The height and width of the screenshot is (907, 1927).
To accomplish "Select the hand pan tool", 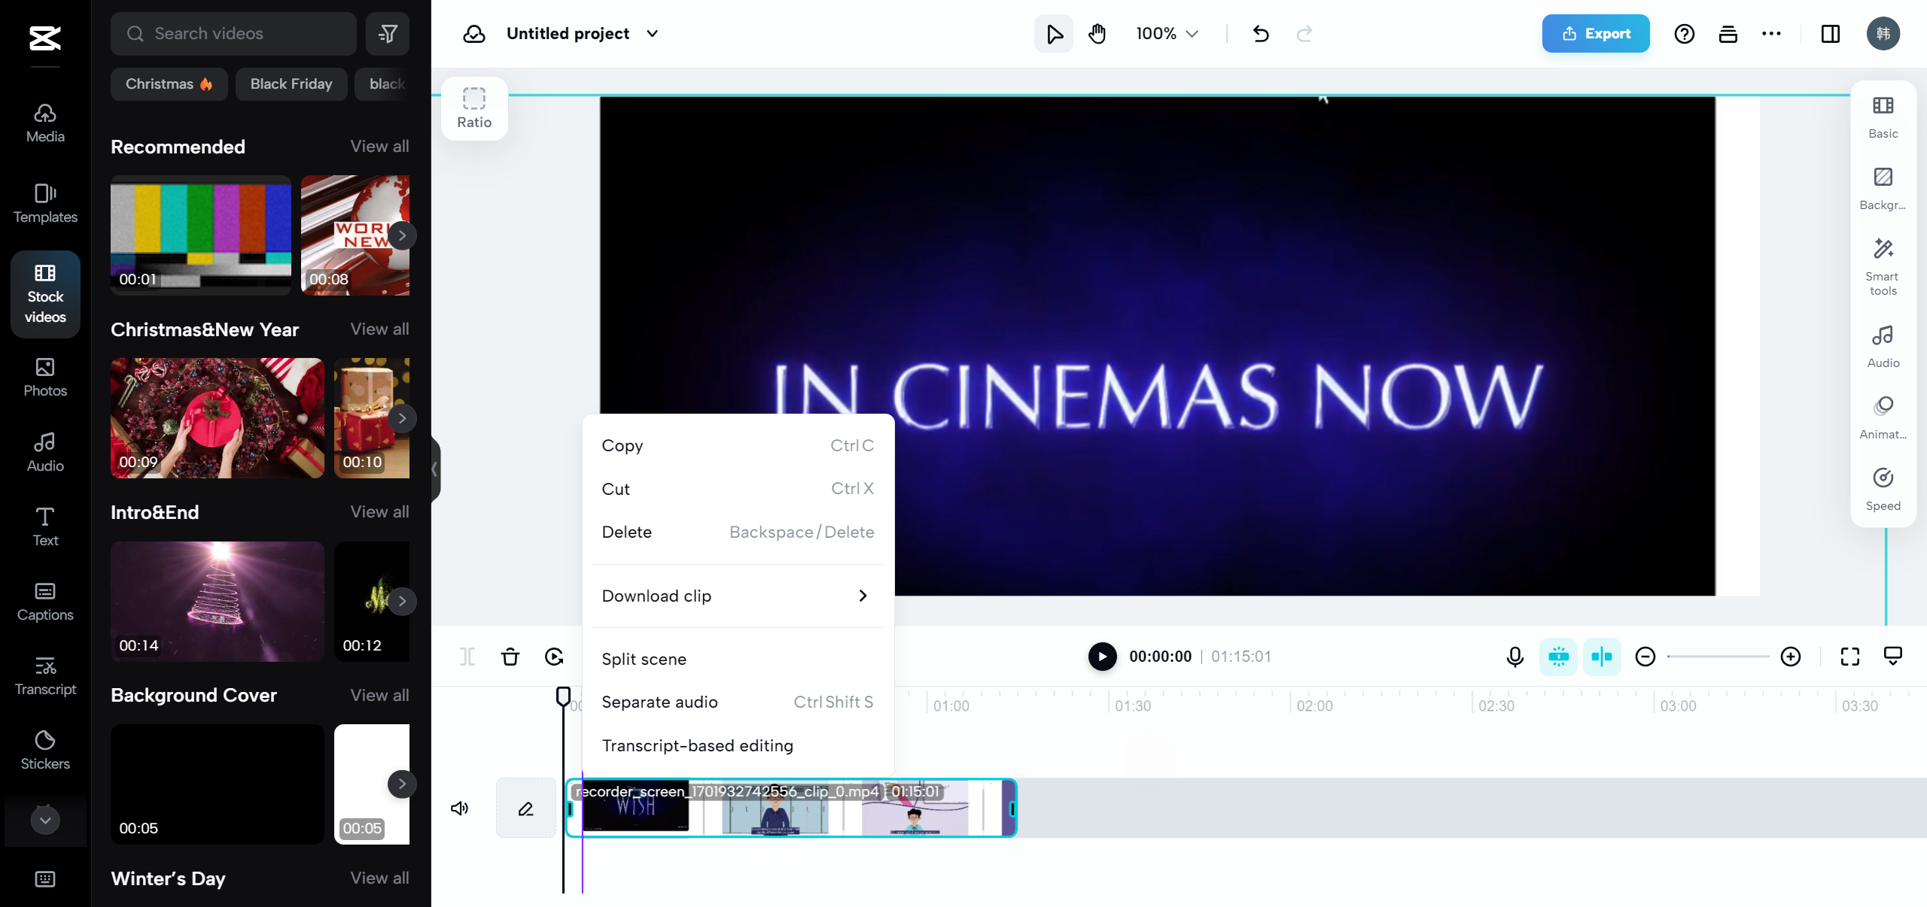I will coord(1097,34).
